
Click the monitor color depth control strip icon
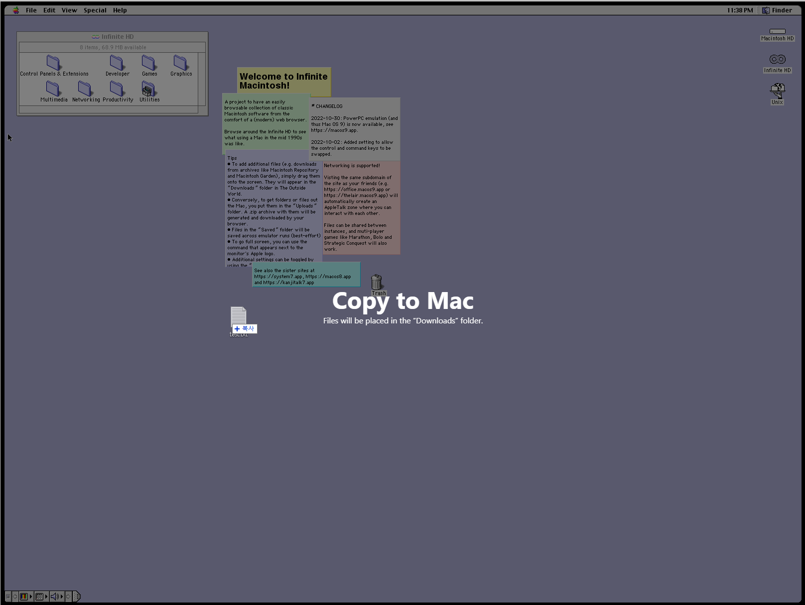(24, 597)
